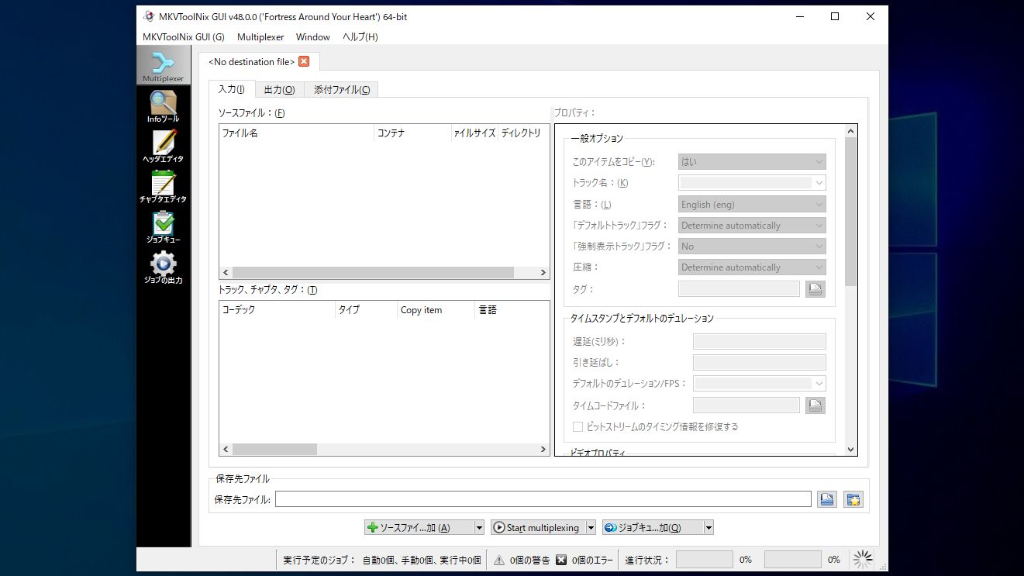Open recently used destination directories button
1024x576 pixels.
coord(853,500)
